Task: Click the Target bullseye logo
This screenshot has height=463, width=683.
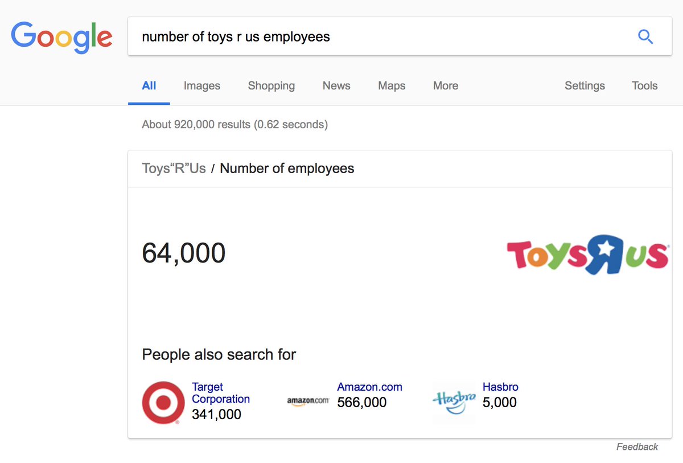Action: 163,403
